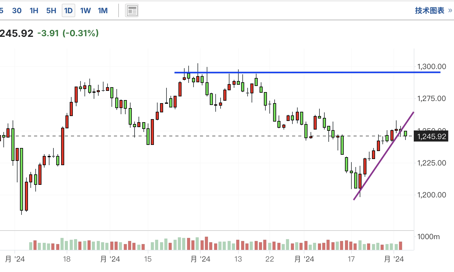Click the date label 13
Screen dimensions: 454x272
[238, 259]
